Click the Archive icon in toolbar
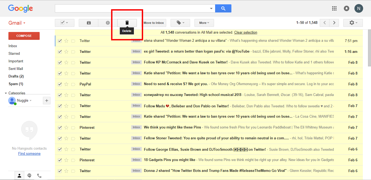This screenshot has height=180, width=371. point(89,23)
